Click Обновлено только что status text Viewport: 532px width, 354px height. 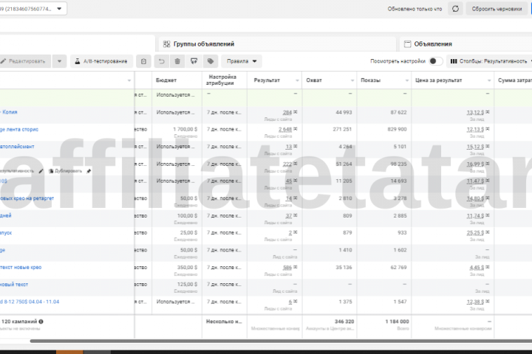pos(415,9)
